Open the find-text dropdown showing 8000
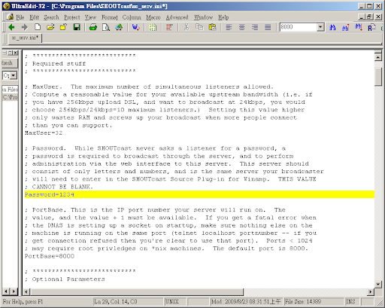The height and width of the screenshot is (308, 385). (x=320, y=27)
